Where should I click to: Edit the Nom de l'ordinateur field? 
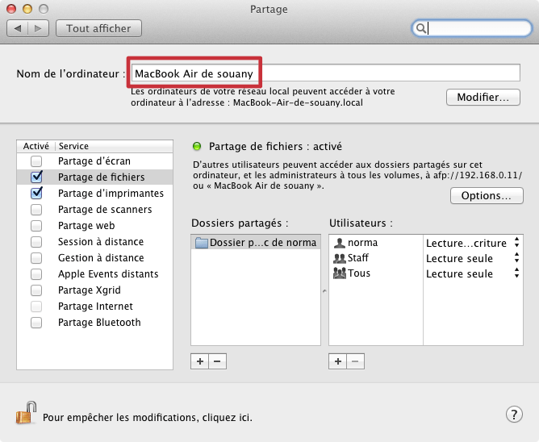[x=325, y=73]
